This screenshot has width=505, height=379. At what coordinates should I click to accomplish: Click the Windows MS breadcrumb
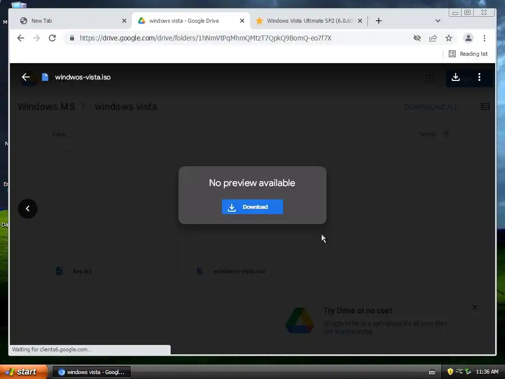46,107
